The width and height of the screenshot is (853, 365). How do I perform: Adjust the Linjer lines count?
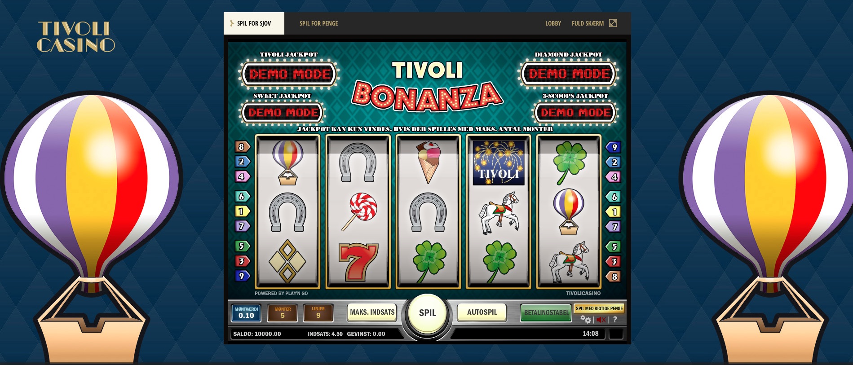(x=318, y=313)
